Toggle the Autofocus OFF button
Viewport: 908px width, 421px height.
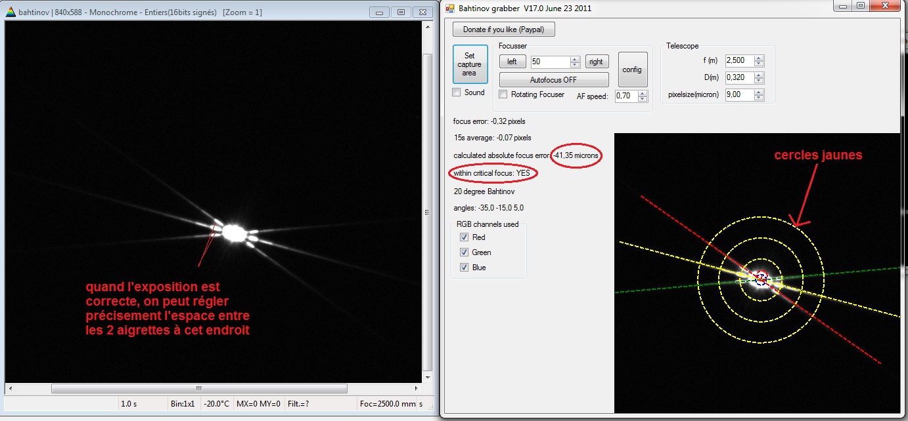coord(554,80)
